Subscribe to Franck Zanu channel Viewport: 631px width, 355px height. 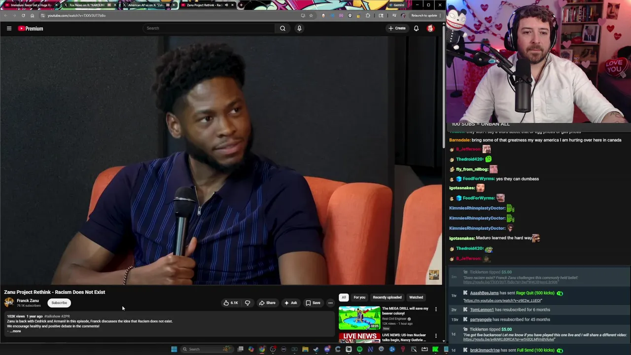pos(59,303)
